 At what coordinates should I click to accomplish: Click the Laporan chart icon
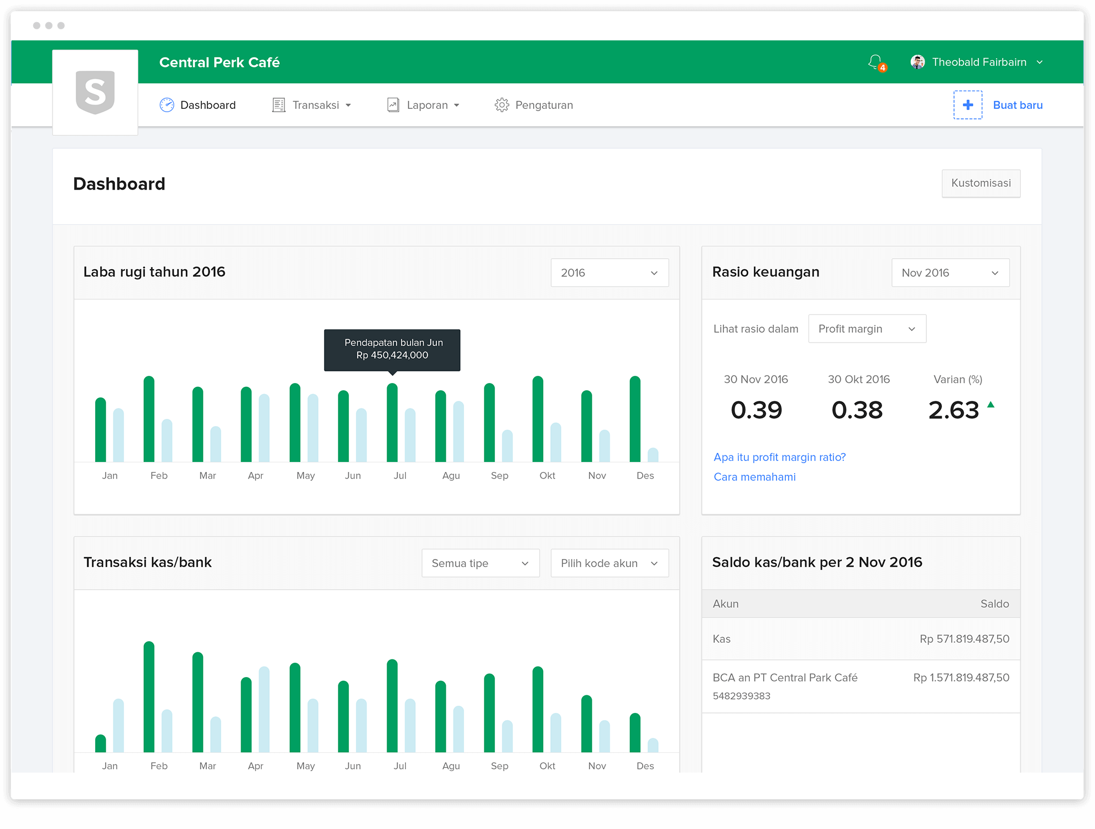pyautogui.click(x=393, y=105)
